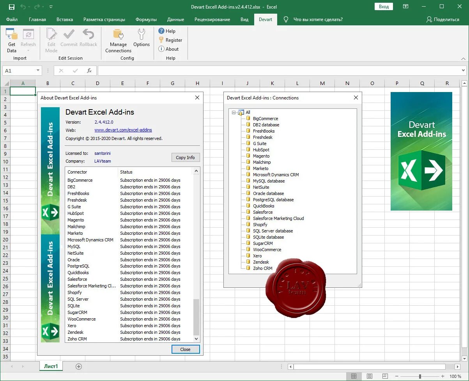Switch to Page Break Preview icon
Screen dimensions: 469x381
(385, 376)
